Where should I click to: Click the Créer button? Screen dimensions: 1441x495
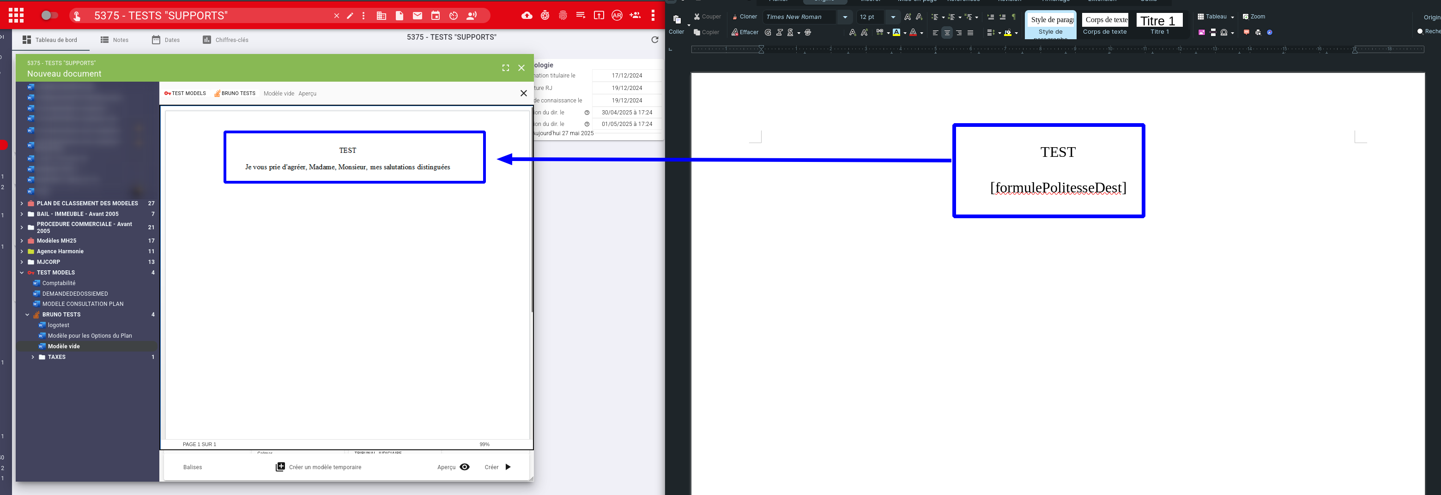pyautogui.click(x=498, y=467)
